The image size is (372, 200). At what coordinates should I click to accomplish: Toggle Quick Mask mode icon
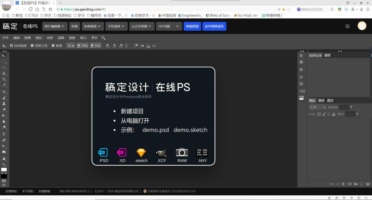pos(4,181)
